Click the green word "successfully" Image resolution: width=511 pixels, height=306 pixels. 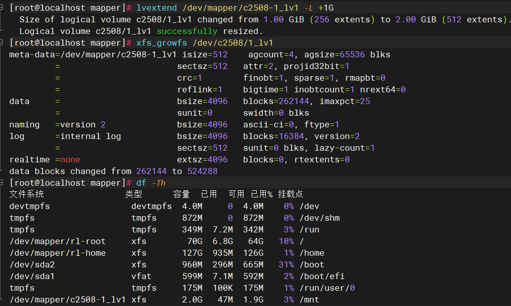click(x=187, y=31)
